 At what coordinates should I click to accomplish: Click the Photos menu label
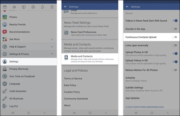coord(13,17)
